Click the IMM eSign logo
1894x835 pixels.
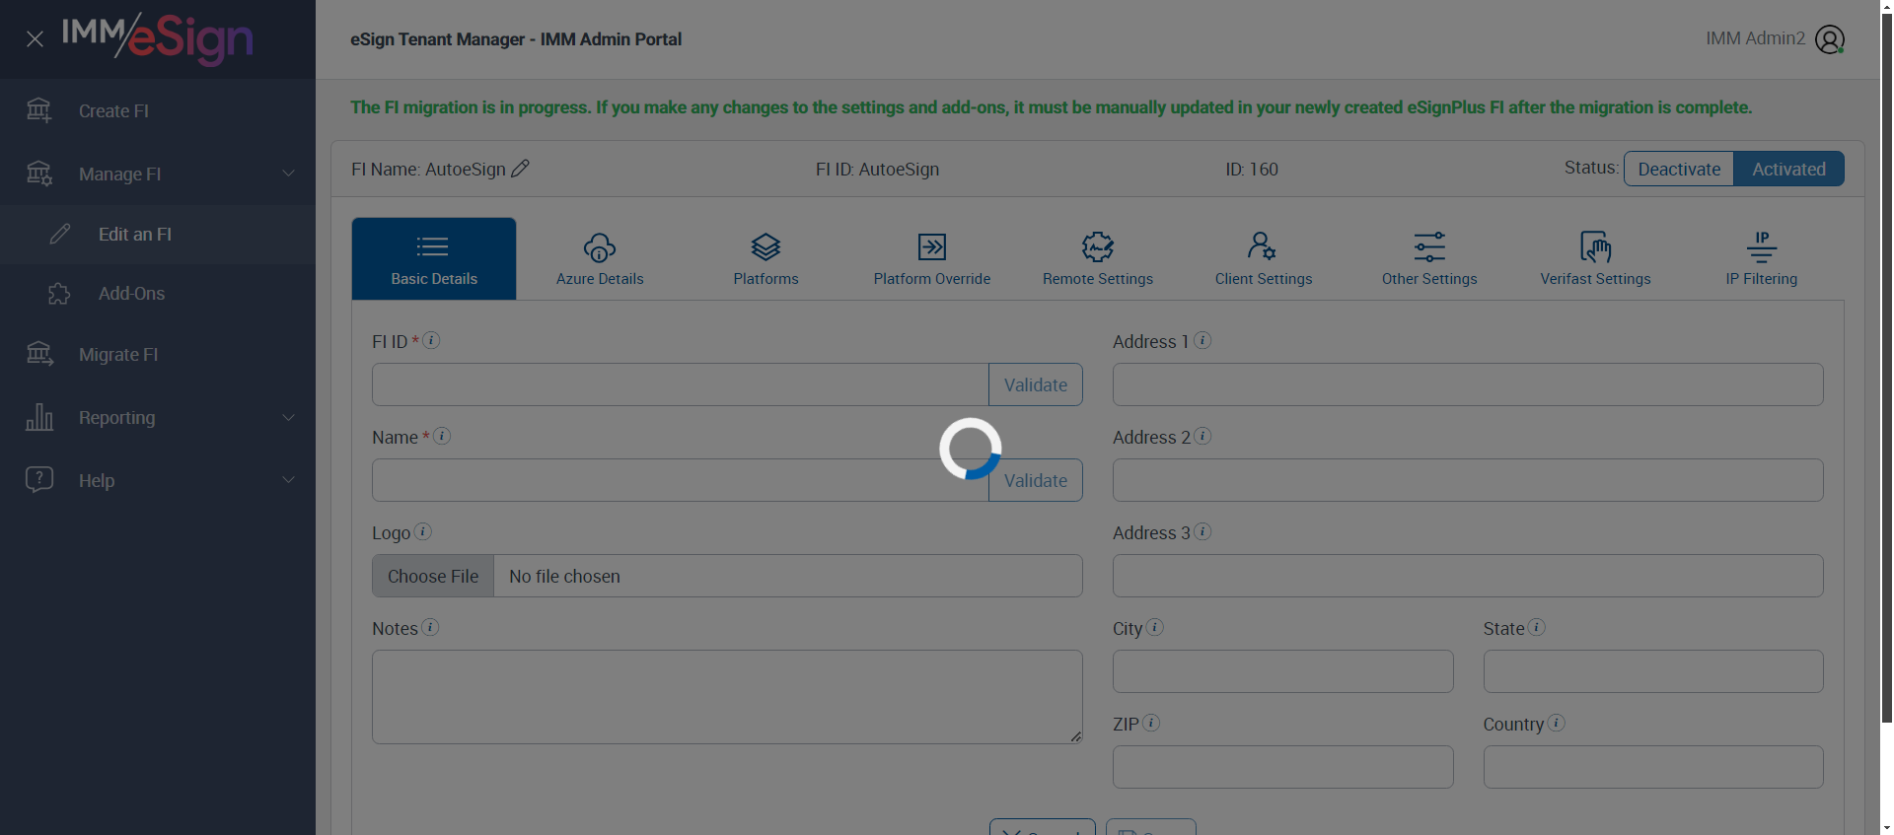158,39
